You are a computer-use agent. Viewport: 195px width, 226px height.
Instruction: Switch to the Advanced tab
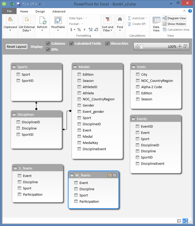point(59,11)
